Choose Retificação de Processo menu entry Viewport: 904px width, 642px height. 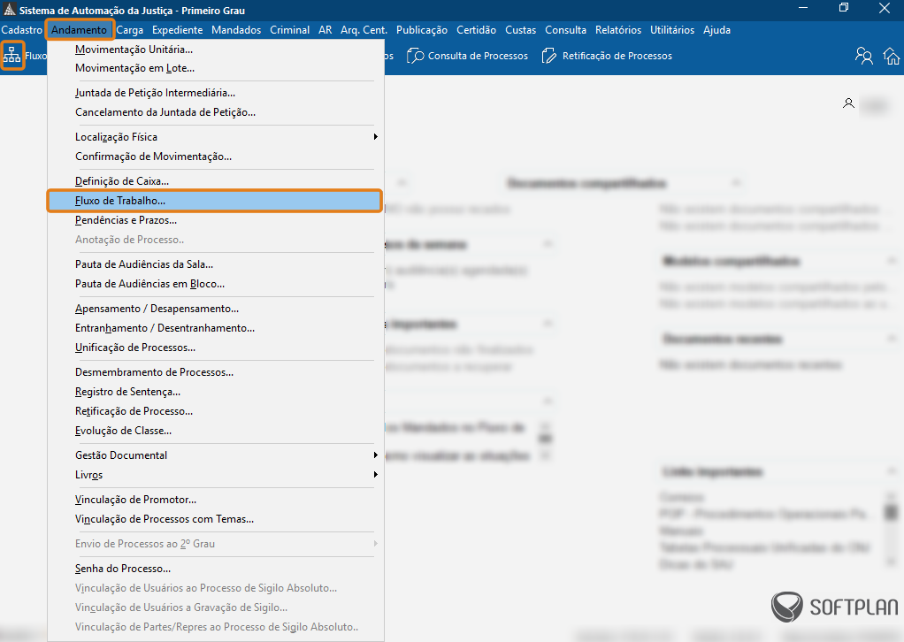pos(216,411)
